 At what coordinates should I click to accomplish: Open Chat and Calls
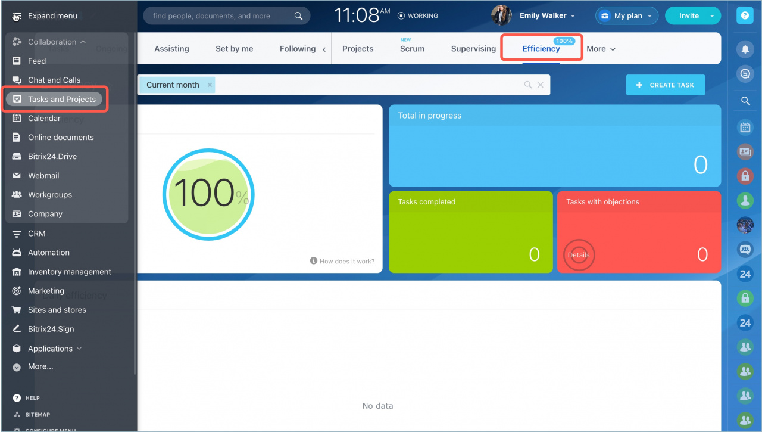click(x=54, y=80)
